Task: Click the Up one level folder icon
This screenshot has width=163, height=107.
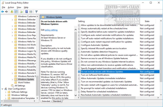Action: [12, 12]
